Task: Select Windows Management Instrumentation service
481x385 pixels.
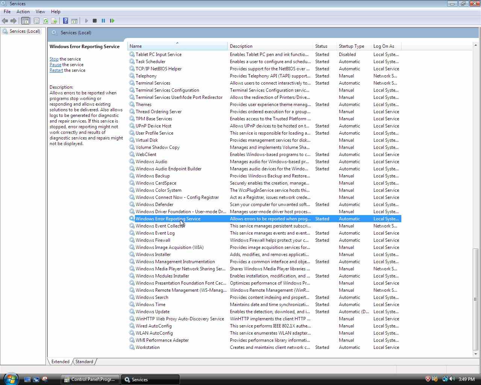Action: pyautogui.click(x=265, y=262)
